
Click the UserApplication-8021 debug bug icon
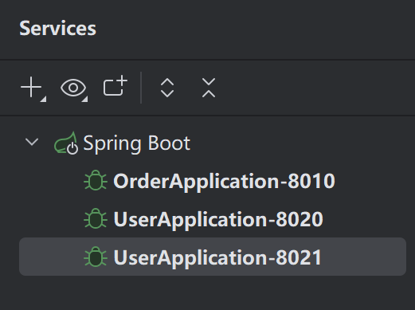coord(96,257)
